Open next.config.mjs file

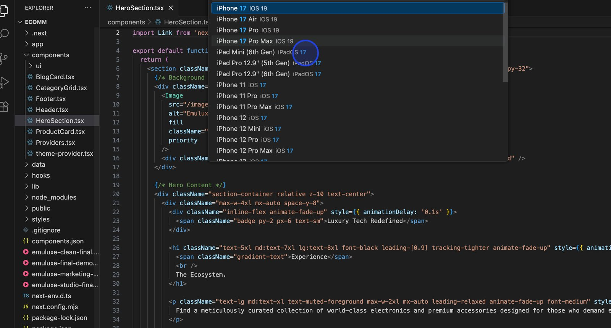point(55,307)
